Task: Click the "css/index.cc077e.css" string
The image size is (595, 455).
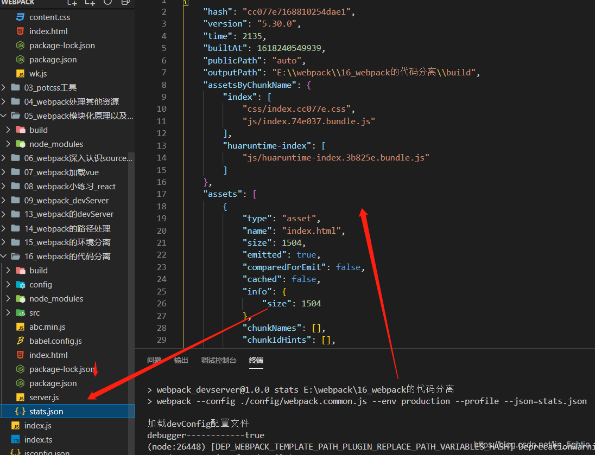Action: point(296,109)
